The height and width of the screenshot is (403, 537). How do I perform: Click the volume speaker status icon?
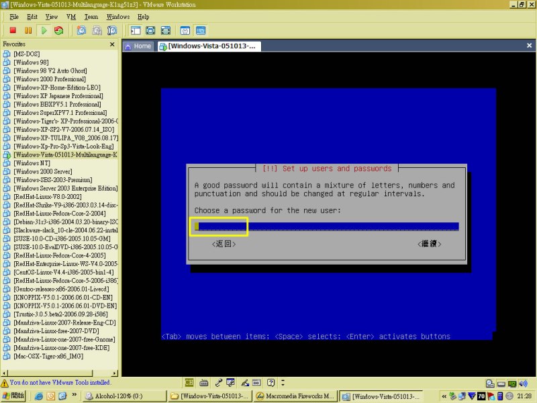[x=523, y=383]
